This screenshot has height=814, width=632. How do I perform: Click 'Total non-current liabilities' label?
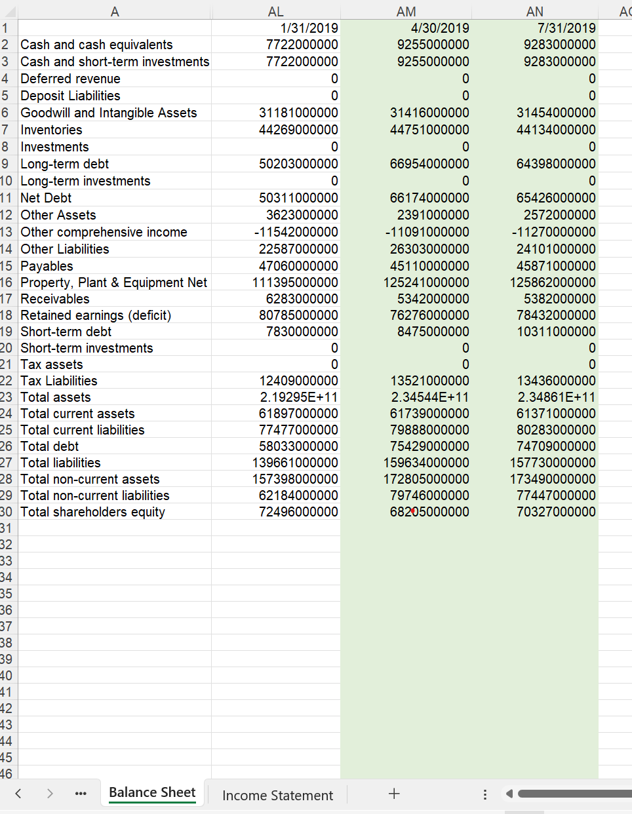tap(94, 495)
